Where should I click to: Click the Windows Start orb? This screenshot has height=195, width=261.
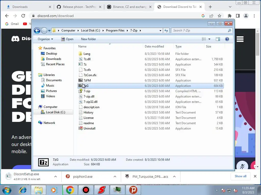pyautogui.click(x=7, y=190)
